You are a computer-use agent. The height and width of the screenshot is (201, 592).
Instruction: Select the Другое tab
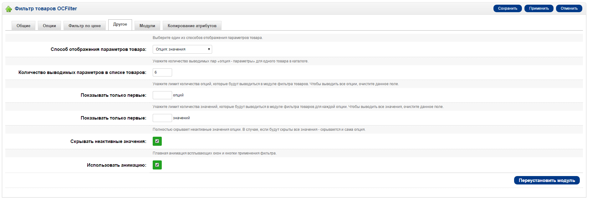120,24
